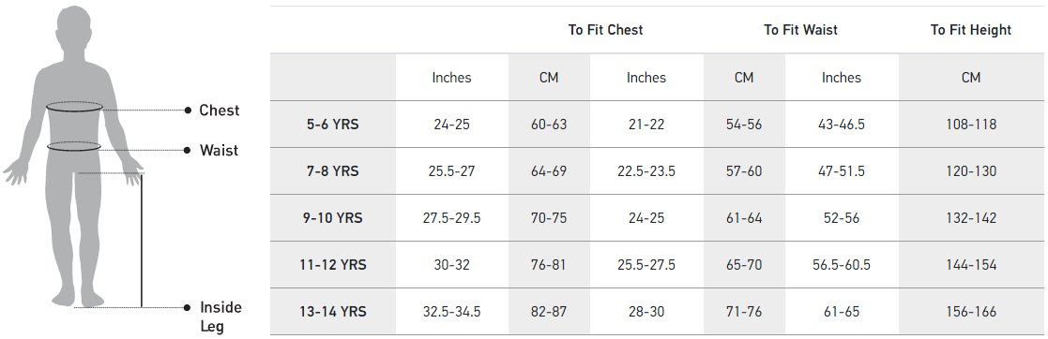Select the 5-6 YRS row label
Viewport: 1048px width, 339px height.
pos(332,125)
